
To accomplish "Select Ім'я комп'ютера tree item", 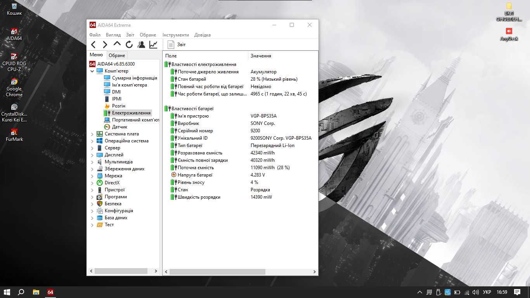I will 129,85.
